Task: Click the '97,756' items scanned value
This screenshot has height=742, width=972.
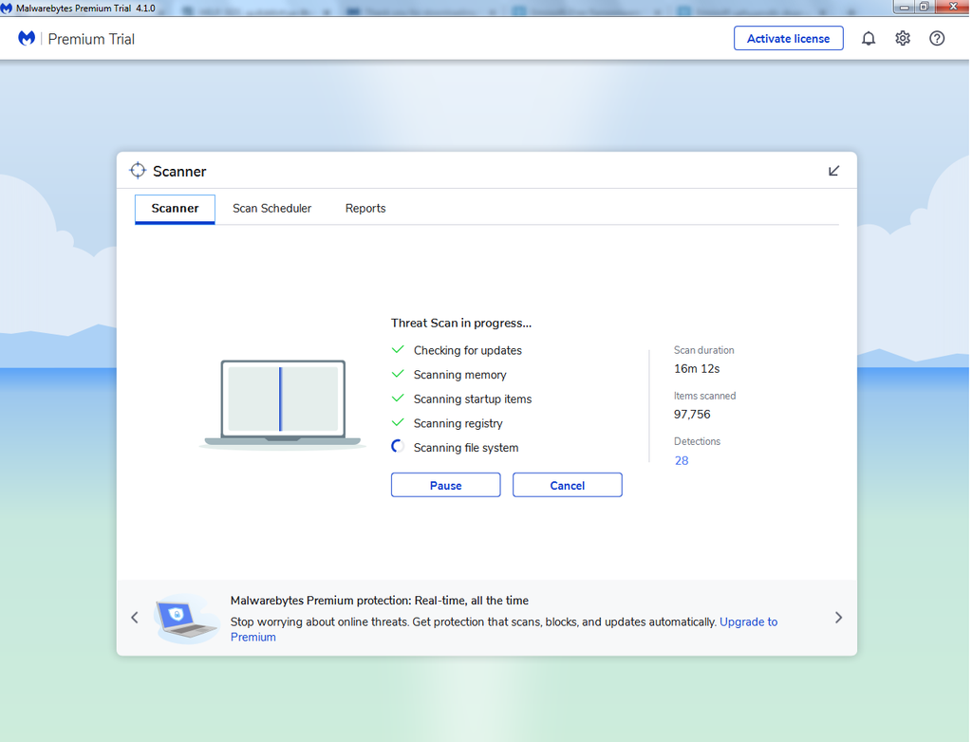Action: click(x=692, y=414)
